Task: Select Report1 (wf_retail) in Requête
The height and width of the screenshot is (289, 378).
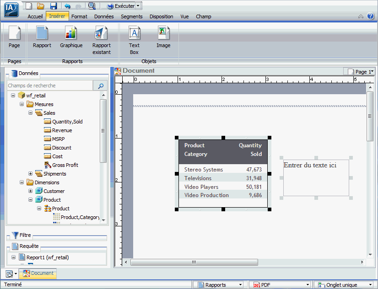Action: point(48,257)
